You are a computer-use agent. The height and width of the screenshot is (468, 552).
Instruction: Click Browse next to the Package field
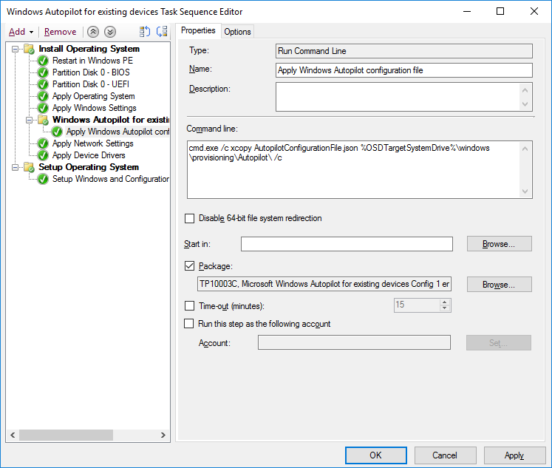point(500,284)
